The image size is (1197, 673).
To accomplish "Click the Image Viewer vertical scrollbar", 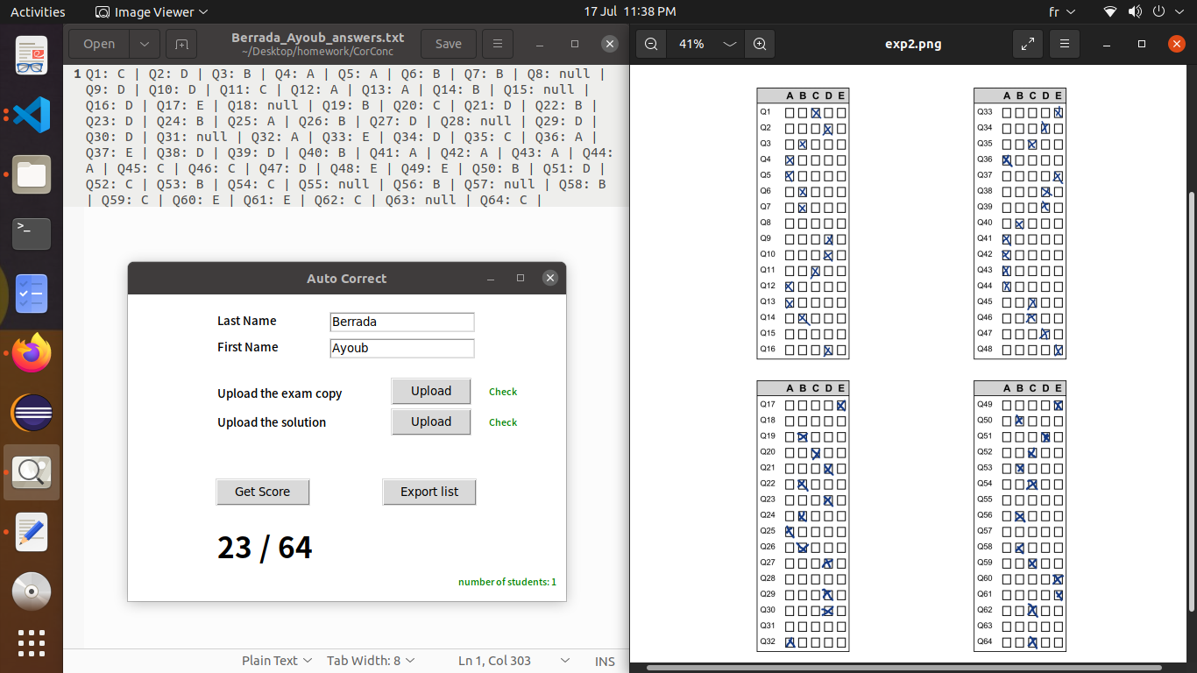I will coord(1191,400).
